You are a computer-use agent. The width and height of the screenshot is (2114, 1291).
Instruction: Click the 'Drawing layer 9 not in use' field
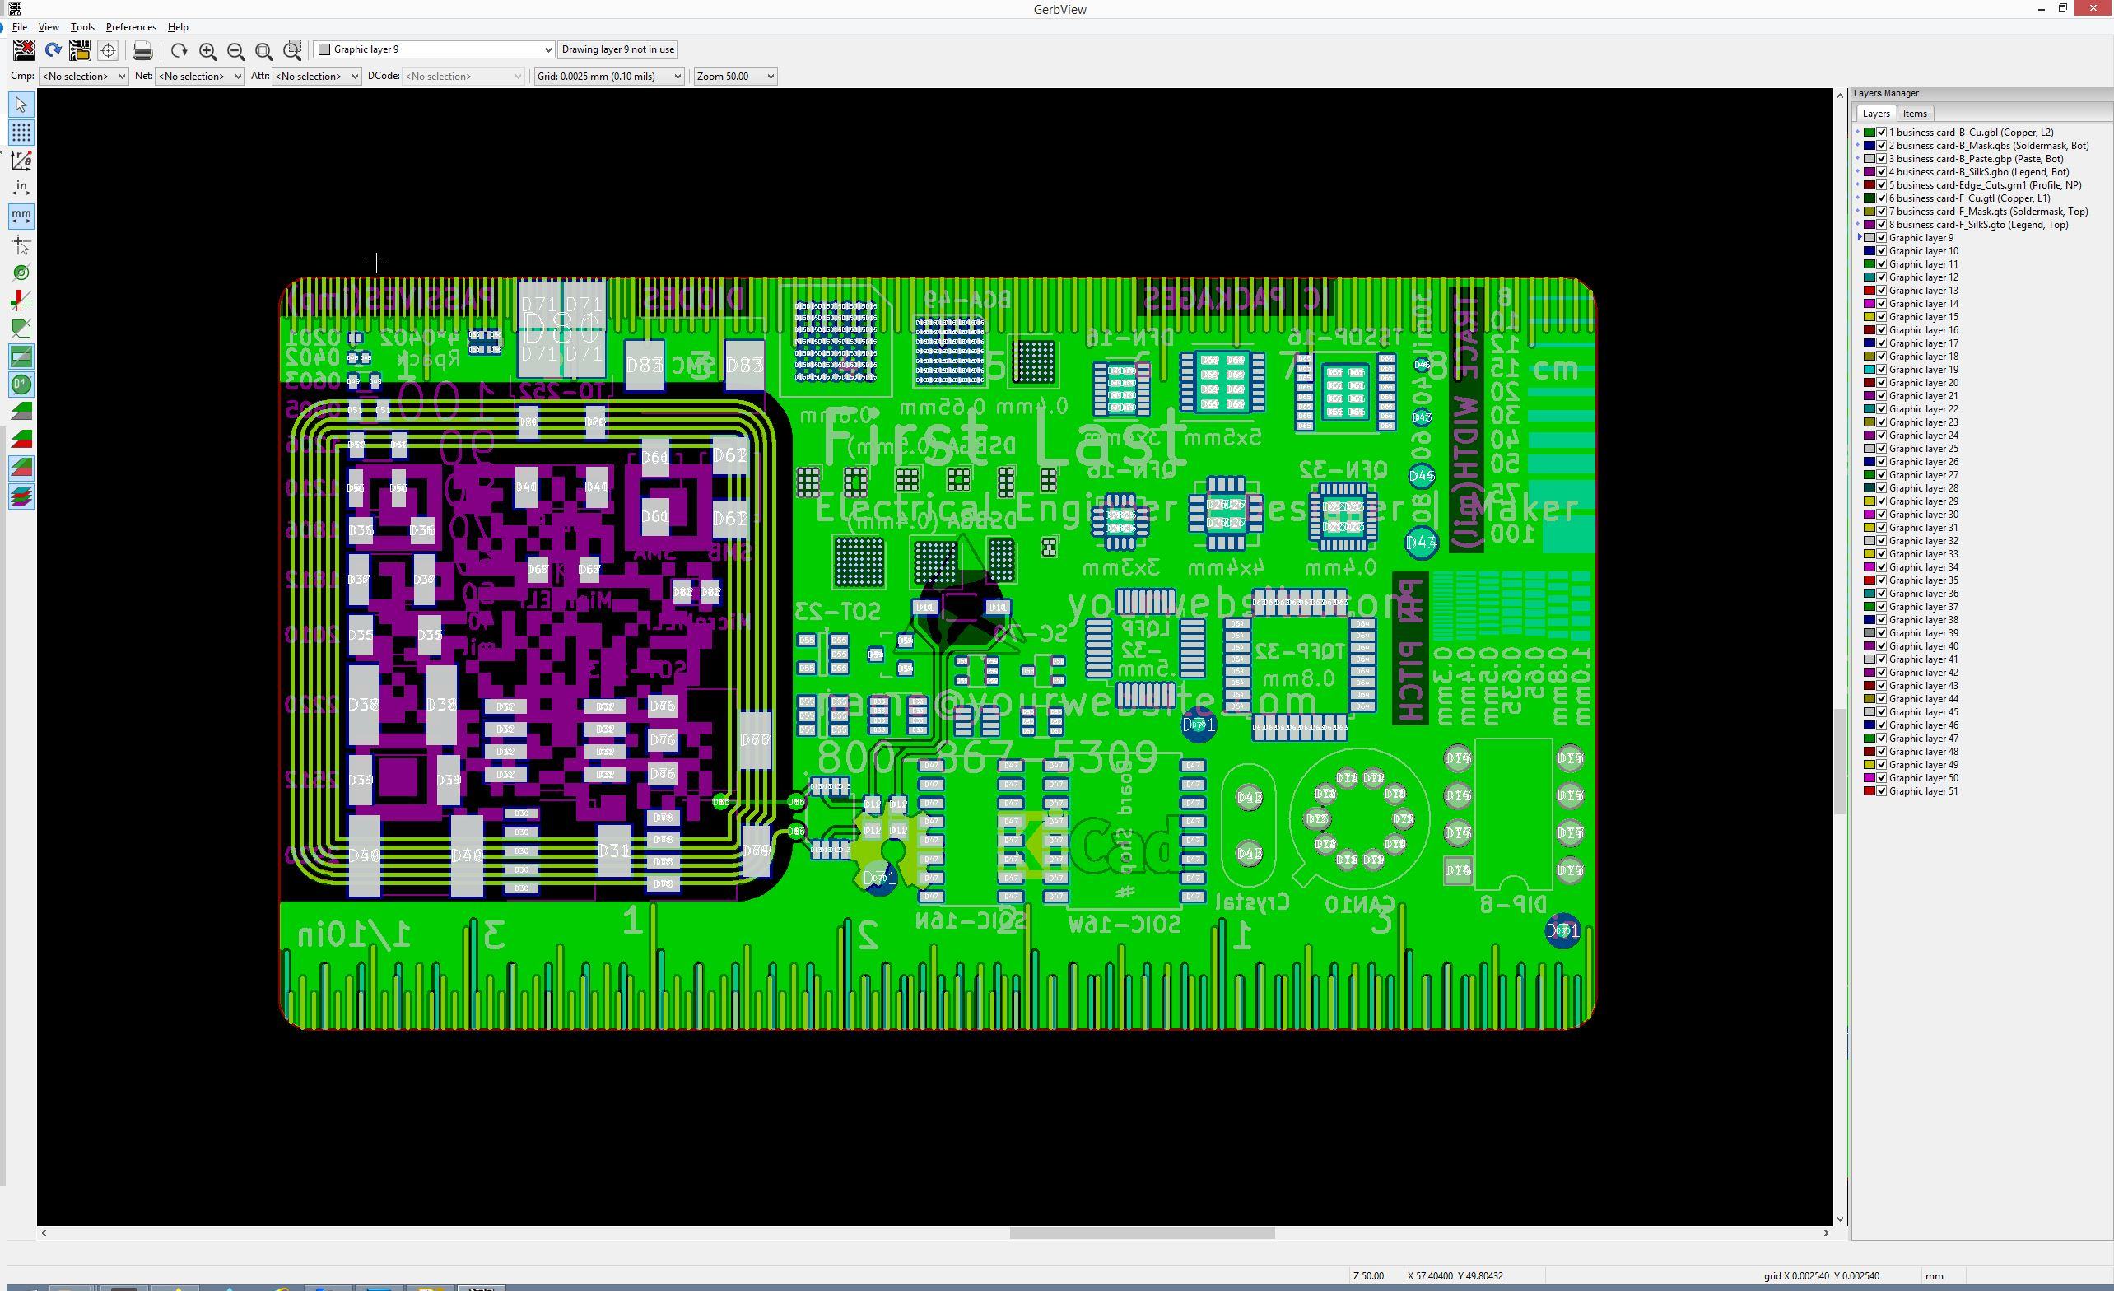tap(617, 49)
